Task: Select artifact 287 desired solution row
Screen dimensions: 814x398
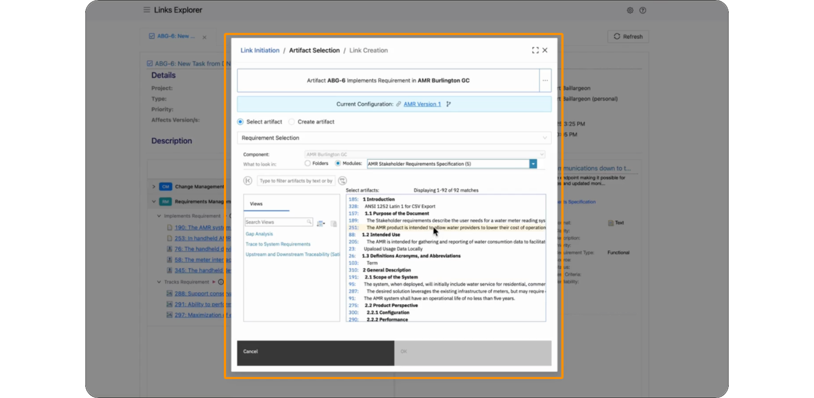Action: coord(446,291)
